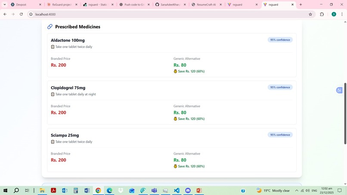Click Clopidogrel's branded price Rs. 200
Viewport: 347px width, 195px height.
59,113
